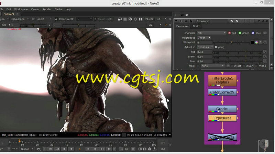Click the viewer paint brush icon
Screen dimensions: 275x154
(x=166, y=25)
